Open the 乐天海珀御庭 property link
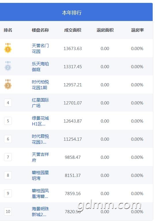The width and height of the screenshot is (155, 223). 40,66
